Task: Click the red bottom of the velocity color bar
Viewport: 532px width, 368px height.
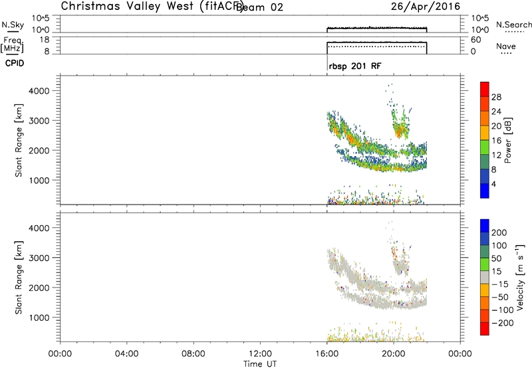Action: click(x=485, y=329)
